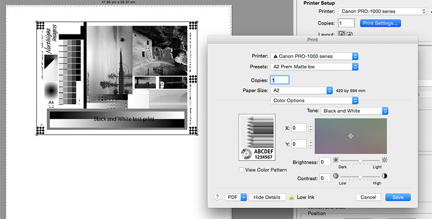Click the Brightness slider thumb
The image size is (432, 219).
tap(360, 161)
